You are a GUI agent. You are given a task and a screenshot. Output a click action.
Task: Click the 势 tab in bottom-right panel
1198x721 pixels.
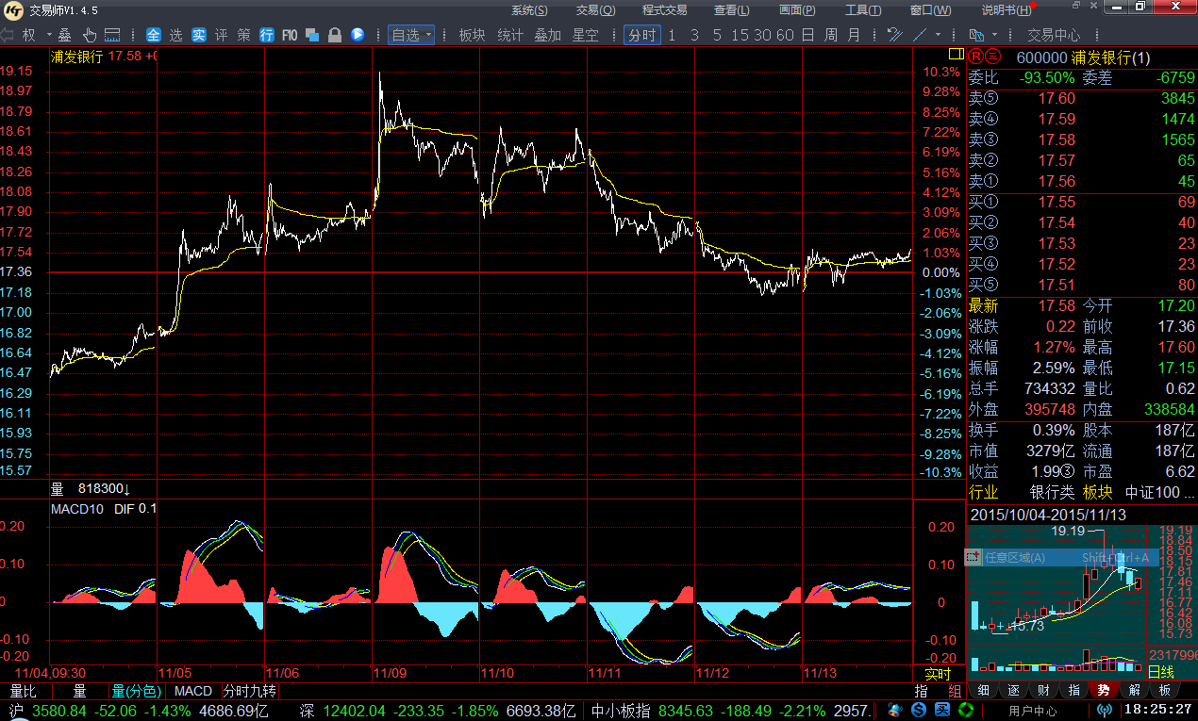[x=1103, y=690]
